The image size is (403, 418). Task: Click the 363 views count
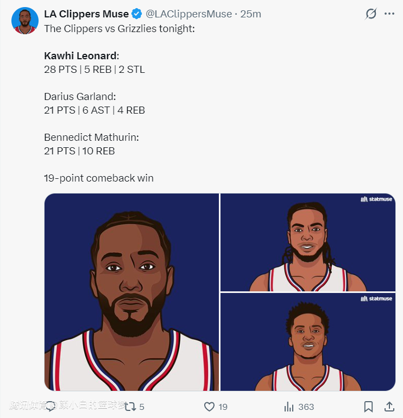[x=306, y=407]
